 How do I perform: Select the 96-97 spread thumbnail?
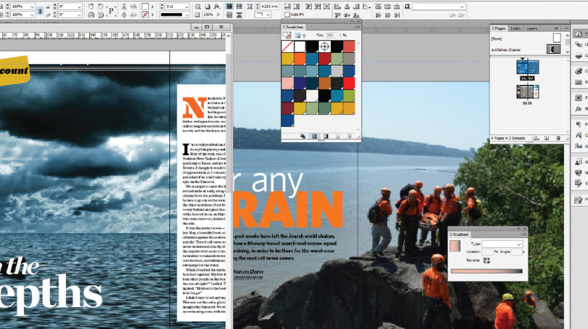(x=527, y=68)
